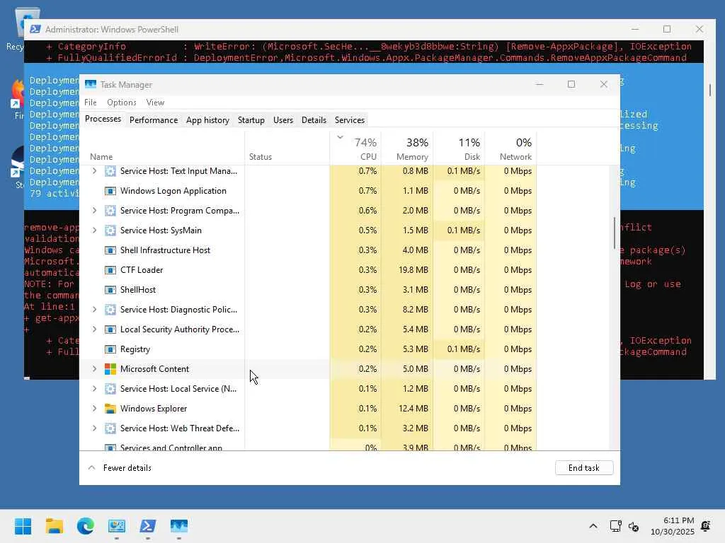This screenshot has width=725, height=543.
Task: Click the ShellHost process icon
Action: pyautogui.click(x=110, y=291)
